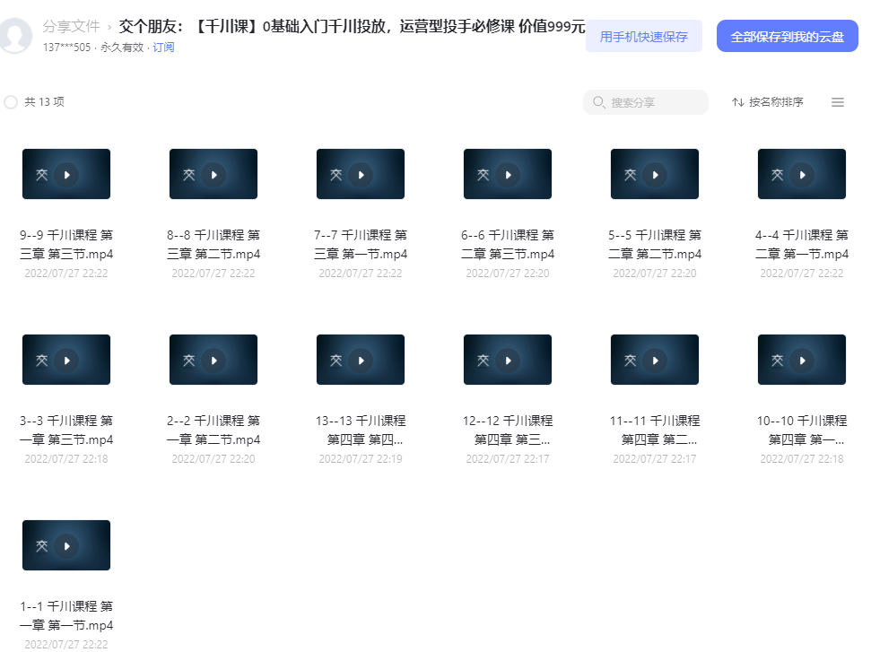The width and height of the screenshot is (871, 652).
Task: Focus the 搜索分享 search field
Action: [x=646, y=102]
